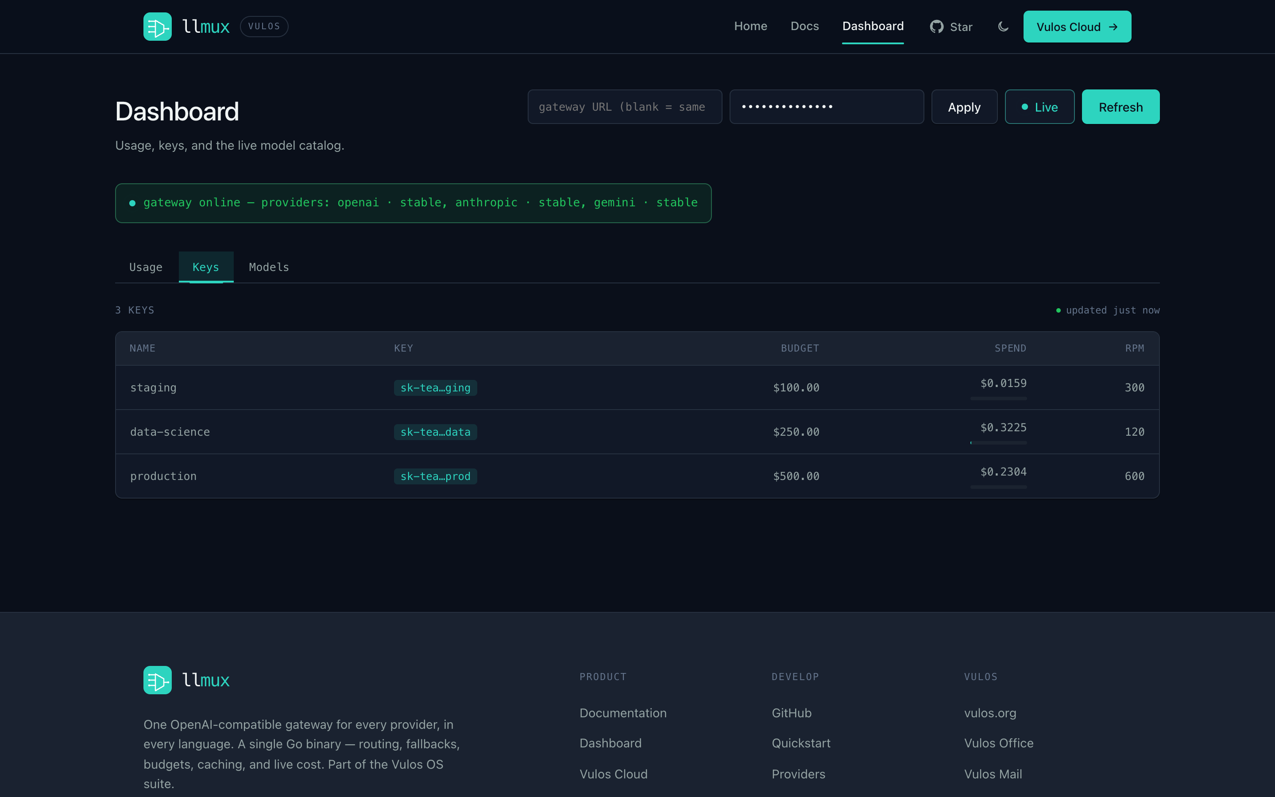This screenshot has width=1275, height=797.
Task: Click the 3 KEYS count label
Action: (135, 310)
